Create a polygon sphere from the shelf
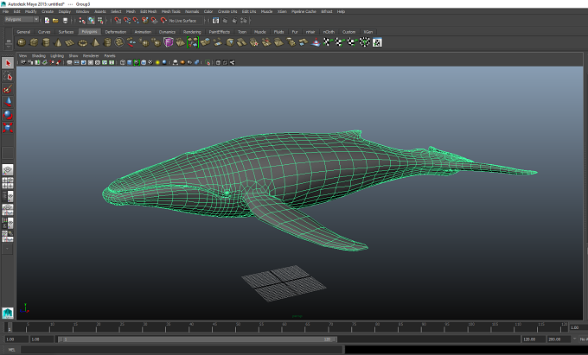 point(22,42)
